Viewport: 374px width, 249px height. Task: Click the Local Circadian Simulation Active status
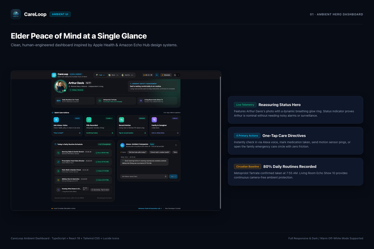point(64,209)
